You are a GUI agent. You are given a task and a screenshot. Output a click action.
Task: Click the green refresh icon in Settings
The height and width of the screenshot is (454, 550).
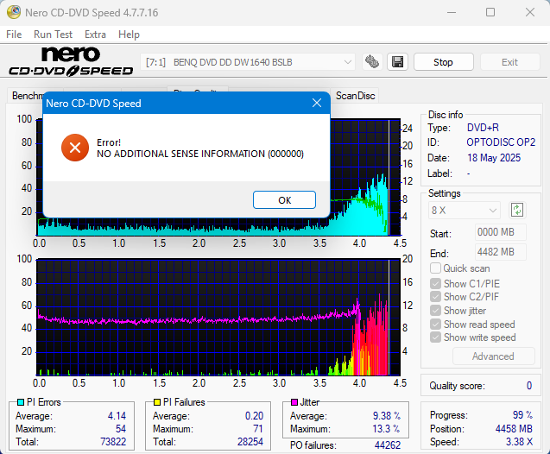[517, 210]
